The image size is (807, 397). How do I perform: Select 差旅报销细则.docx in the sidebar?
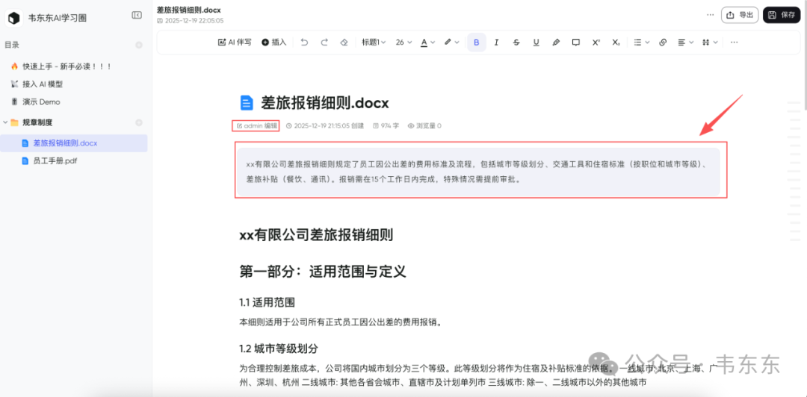(73, 143)
